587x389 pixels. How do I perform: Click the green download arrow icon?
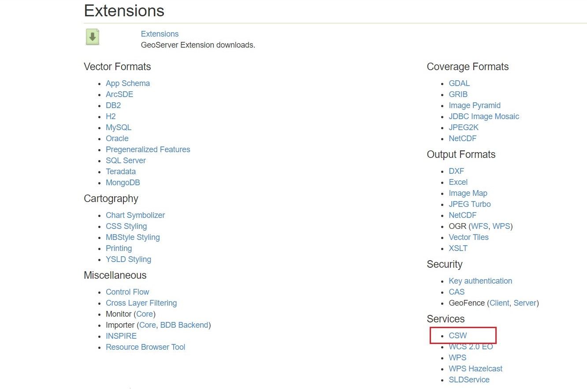pyautogui.click(x=92, y=37)
